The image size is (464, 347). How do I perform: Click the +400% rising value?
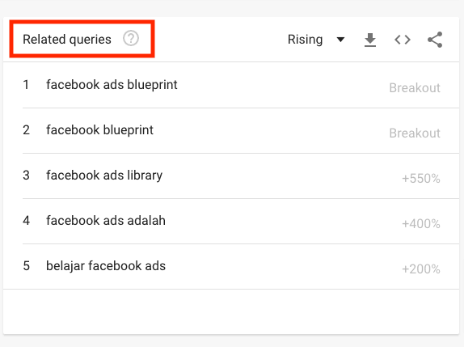pos(421,224)
